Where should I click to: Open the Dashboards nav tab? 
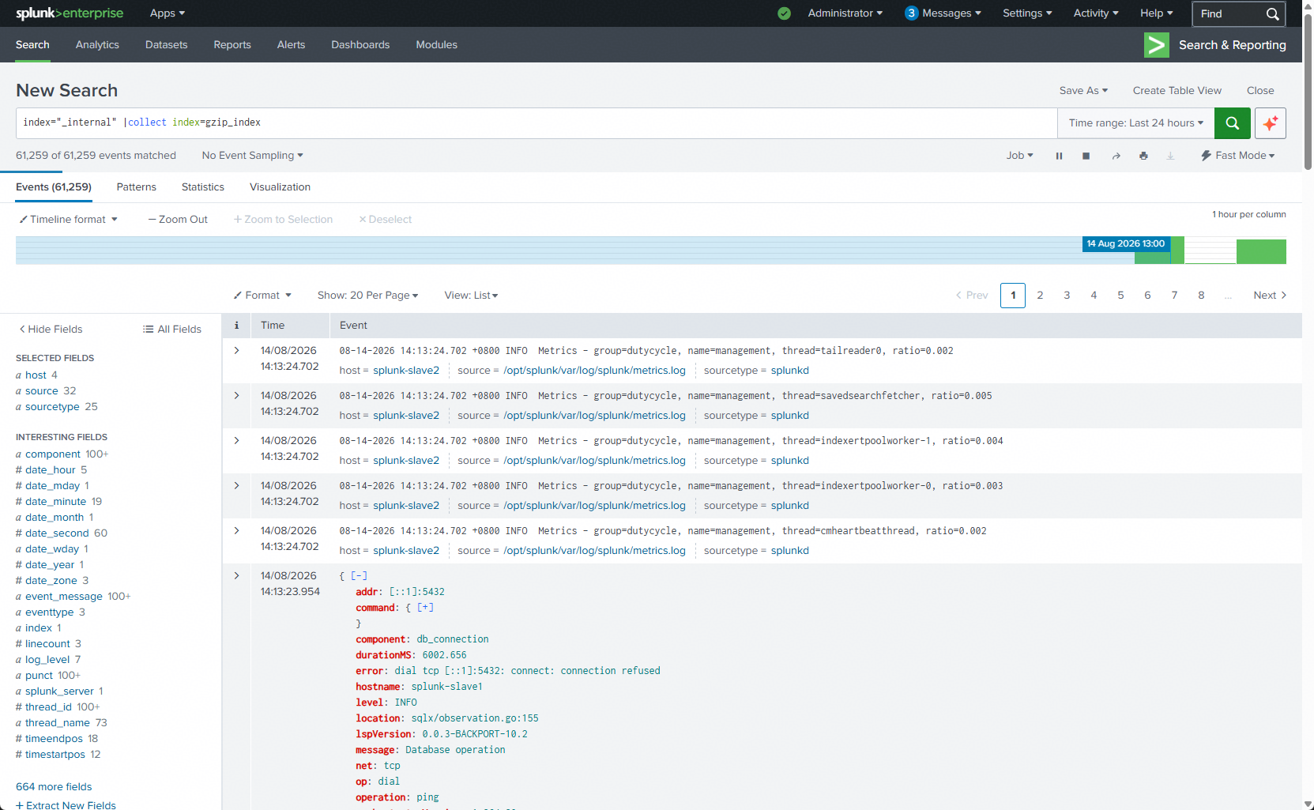pyautogui.click(x=360, y=45)
